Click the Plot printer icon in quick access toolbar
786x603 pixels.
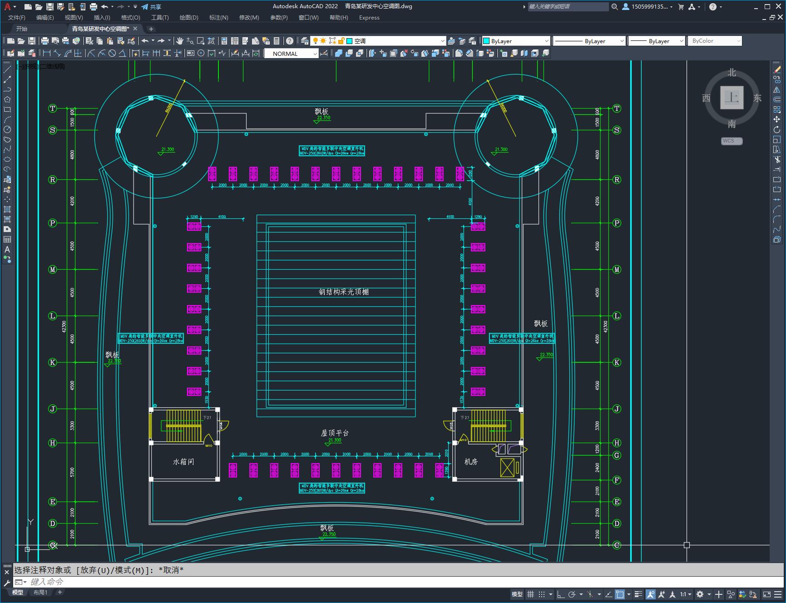coord(94,7)
